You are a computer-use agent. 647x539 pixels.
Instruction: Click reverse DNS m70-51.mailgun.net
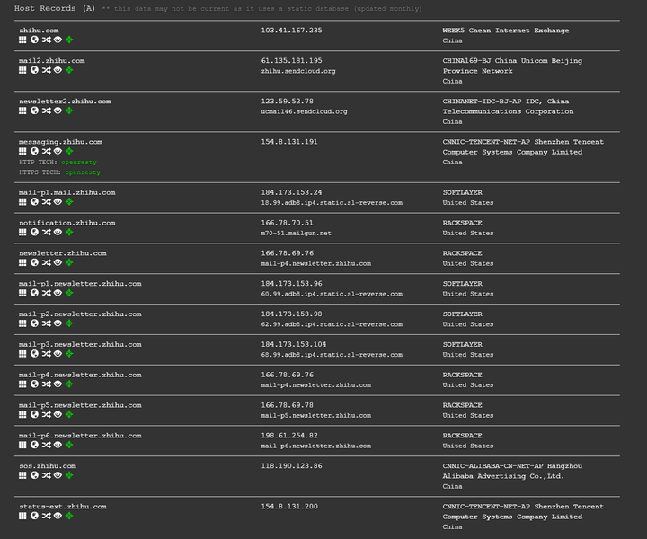click(x=296, y=233)
